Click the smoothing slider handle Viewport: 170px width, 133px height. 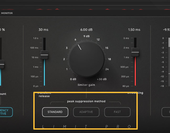coord(135,52)
